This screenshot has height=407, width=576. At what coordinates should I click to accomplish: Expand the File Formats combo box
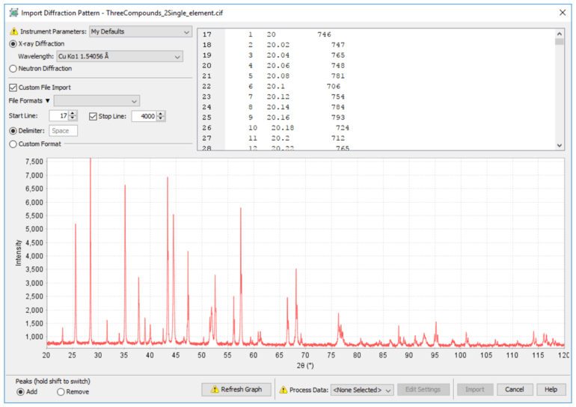96,101
